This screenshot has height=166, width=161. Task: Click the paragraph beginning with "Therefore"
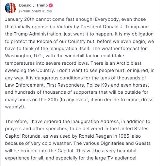pyautogui.click(x=78, y=140)
